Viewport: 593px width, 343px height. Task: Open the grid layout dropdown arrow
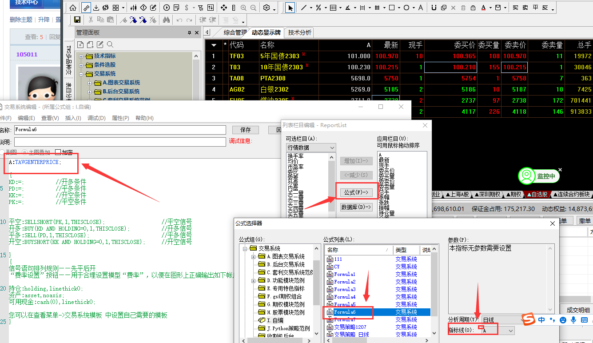[x=123, y=8]
